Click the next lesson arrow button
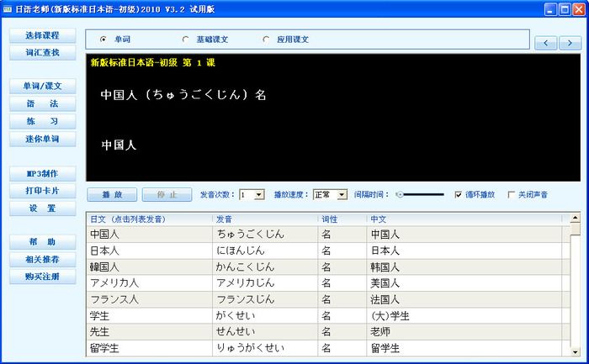 coord(569,42)
